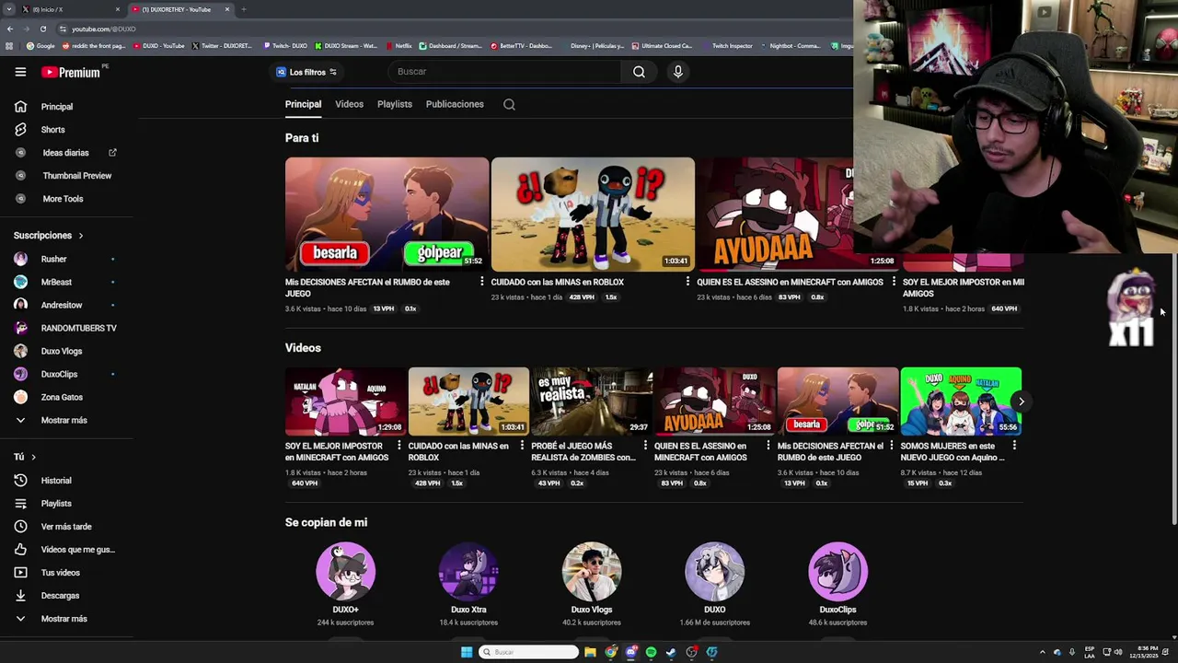Open title PROBÉ el JUEGO MÁS REALISTA de ZOMBIES
The width and height of the screenshot is (1178, 663).
583,451
